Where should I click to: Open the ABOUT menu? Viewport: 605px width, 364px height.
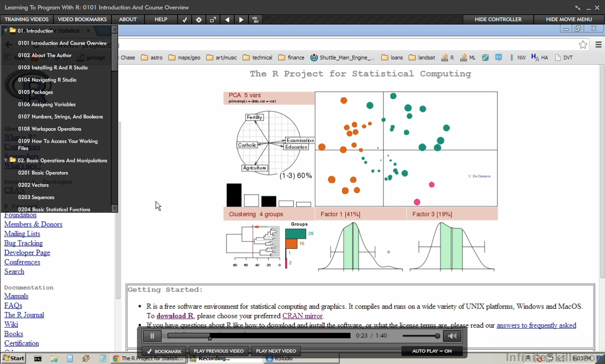(x=128, y=19)
